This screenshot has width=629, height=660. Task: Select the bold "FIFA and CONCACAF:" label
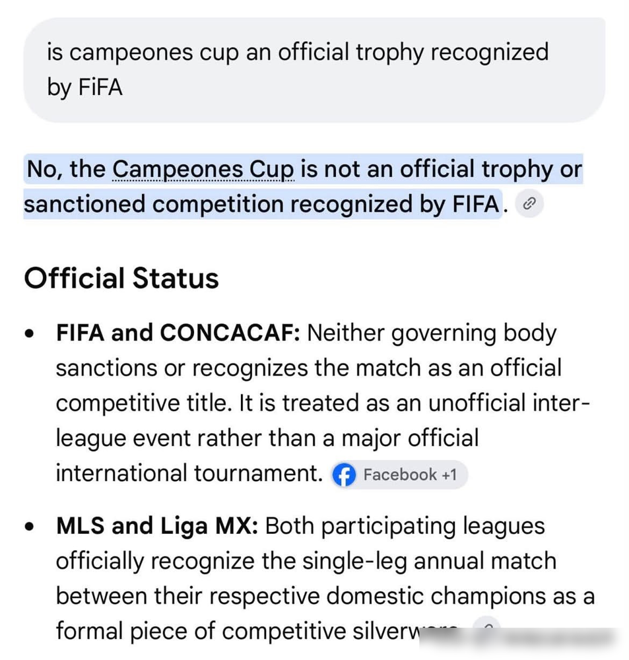[x=178, y=333]
